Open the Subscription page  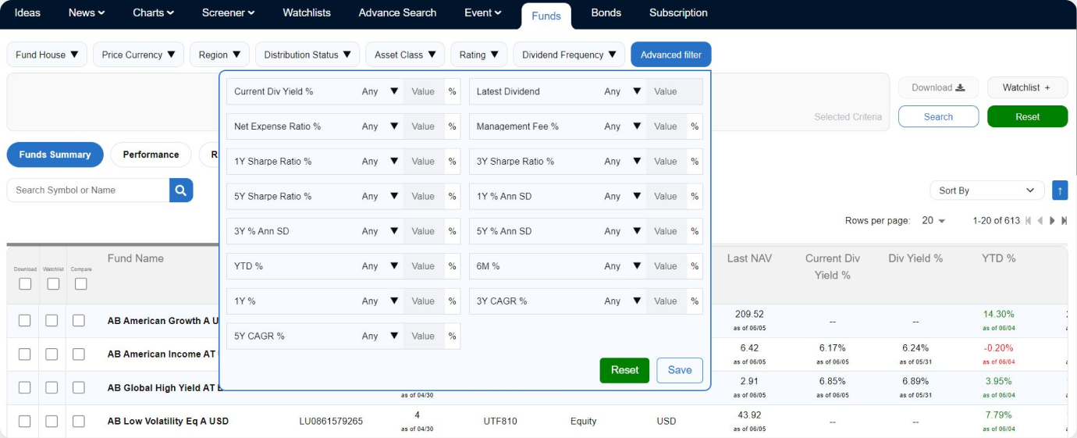point(678,12)
